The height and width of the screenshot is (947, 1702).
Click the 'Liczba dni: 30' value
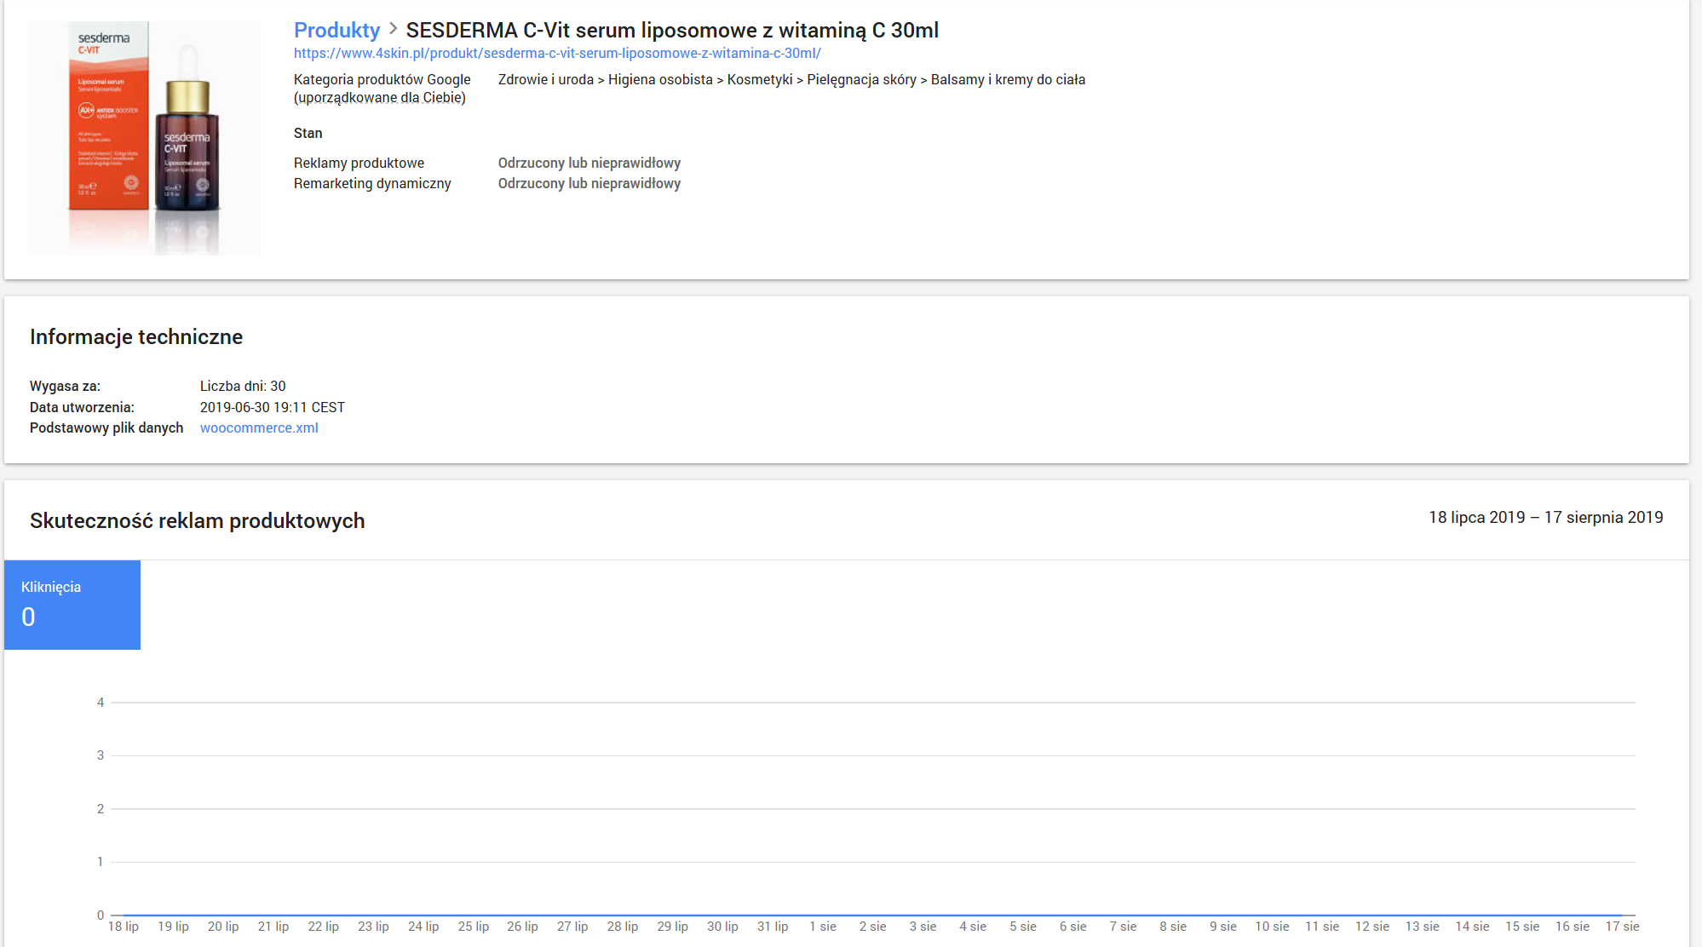[243, 386]
